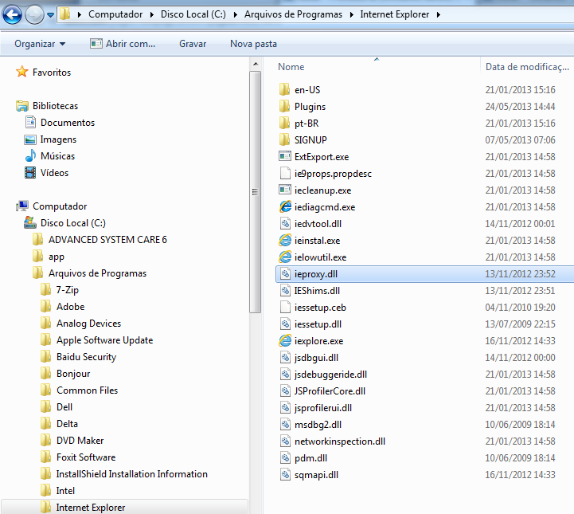Select the SIGNUP folder icon
The height and width of the screenshot is (514, 574).
tap(284, 139)
